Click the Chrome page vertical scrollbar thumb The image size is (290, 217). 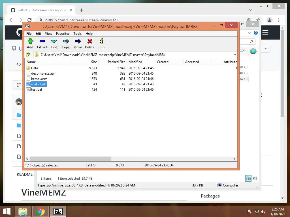[282, 73]
